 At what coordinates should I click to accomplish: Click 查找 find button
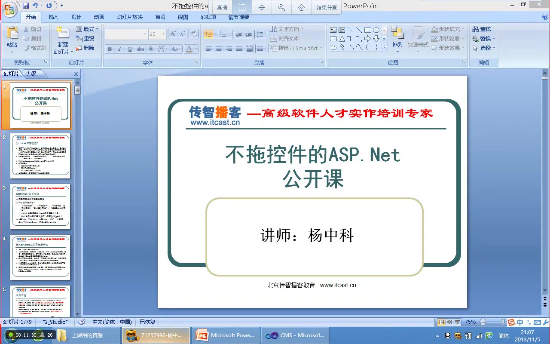[482, 29]
